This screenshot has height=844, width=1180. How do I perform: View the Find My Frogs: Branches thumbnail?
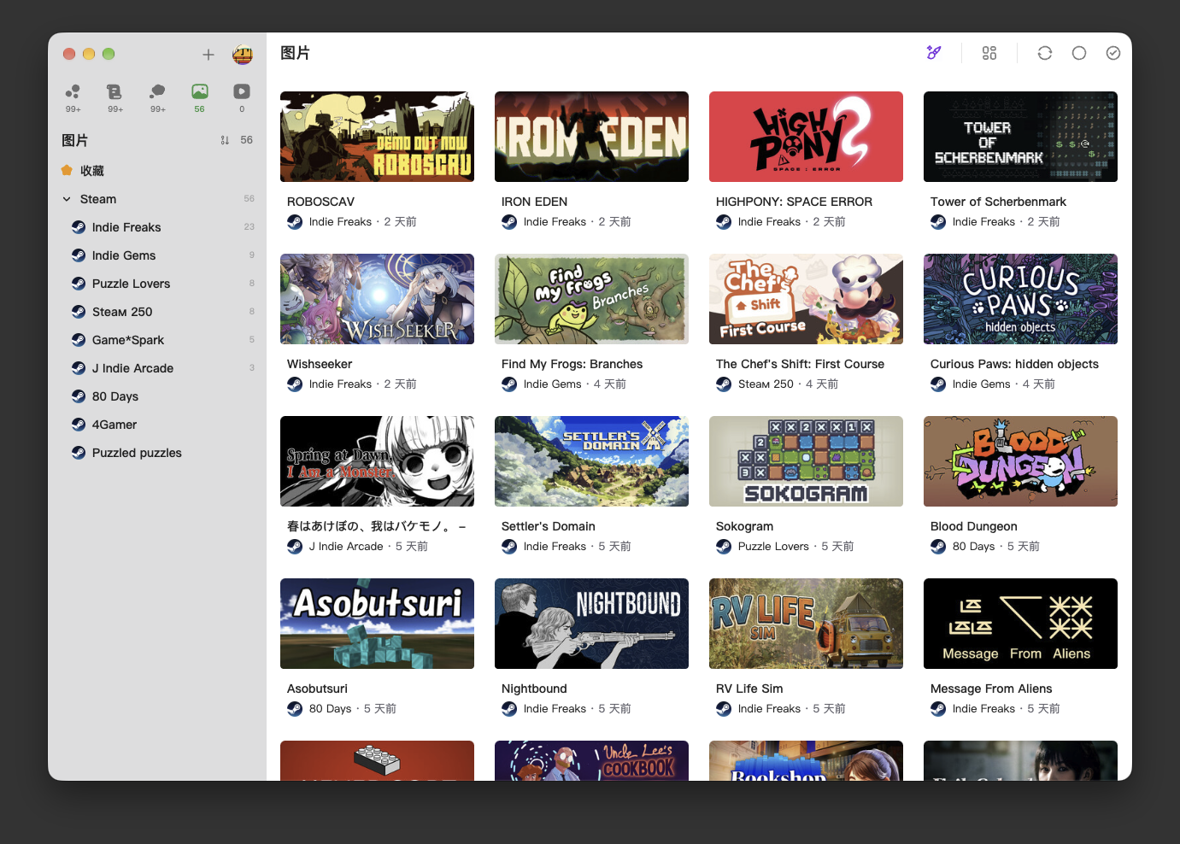click(591, 299)
